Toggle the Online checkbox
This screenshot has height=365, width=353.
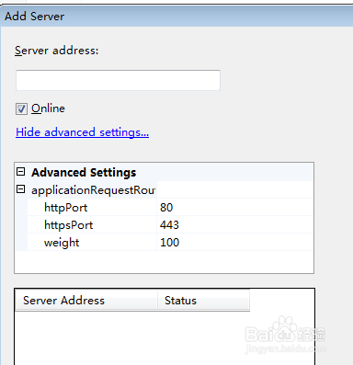(21, 108)
